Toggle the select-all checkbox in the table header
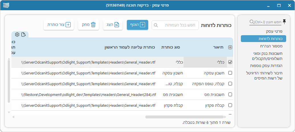The width and height of the screenshot is (295, 132). pos(230,47)
